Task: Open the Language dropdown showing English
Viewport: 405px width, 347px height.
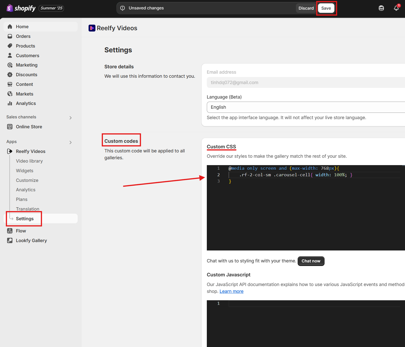Action: coord(306,107)
